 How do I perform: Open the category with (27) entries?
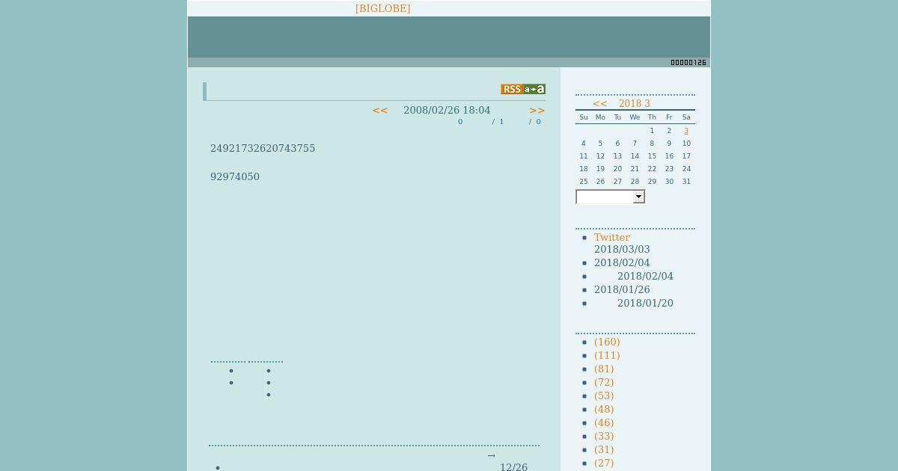coord(604,463)
